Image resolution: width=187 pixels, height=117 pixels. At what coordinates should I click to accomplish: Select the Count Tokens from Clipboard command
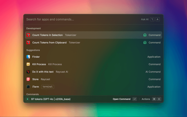[56, 43]
